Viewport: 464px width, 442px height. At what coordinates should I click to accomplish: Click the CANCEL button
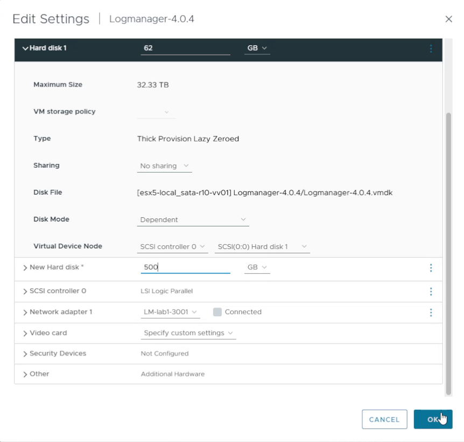[x=384, y=419]
